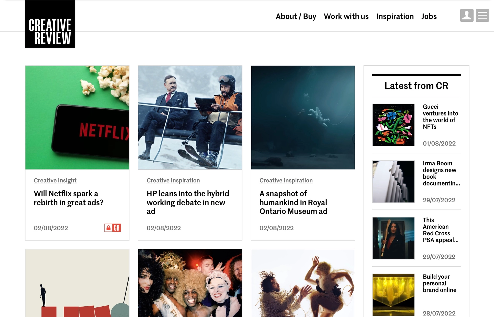Click the padlock icon on the Netflix article
Viewport: 494px width, 317px height.
pos(108,228)
